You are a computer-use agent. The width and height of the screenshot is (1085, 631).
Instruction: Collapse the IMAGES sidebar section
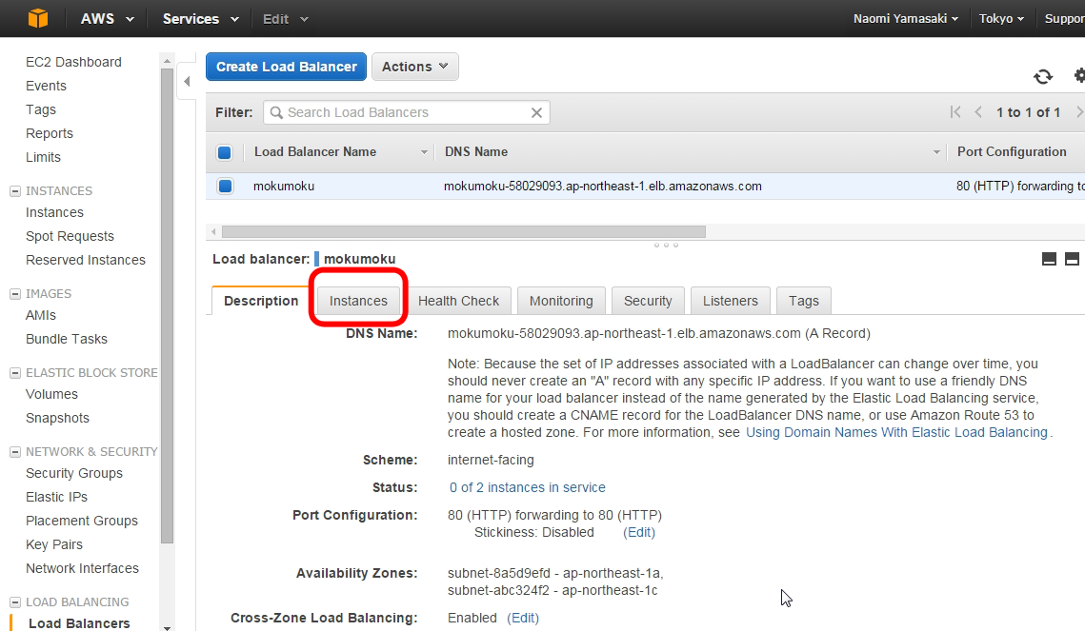[14, 294]
